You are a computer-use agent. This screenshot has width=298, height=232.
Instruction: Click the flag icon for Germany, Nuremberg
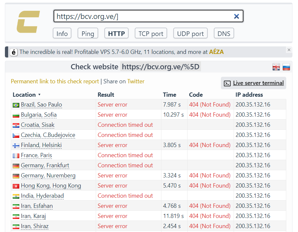[16, 176]
